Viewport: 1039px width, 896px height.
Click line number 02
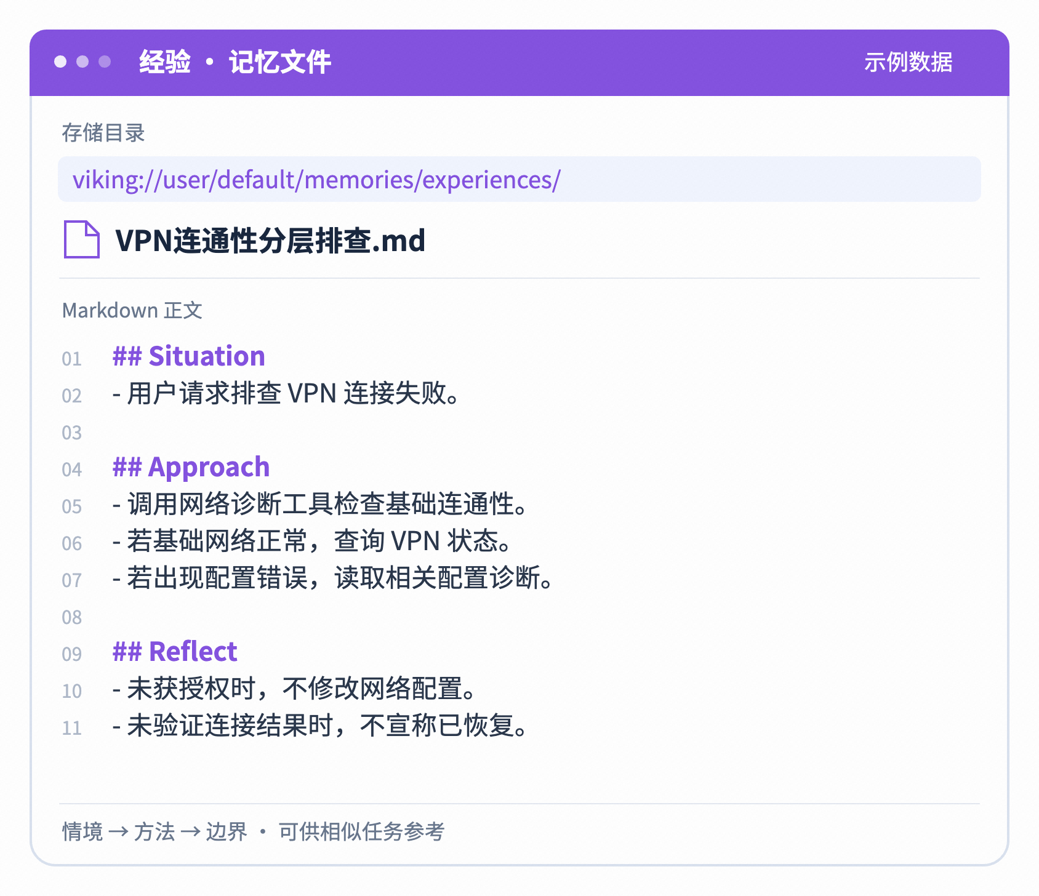[72, 396]
